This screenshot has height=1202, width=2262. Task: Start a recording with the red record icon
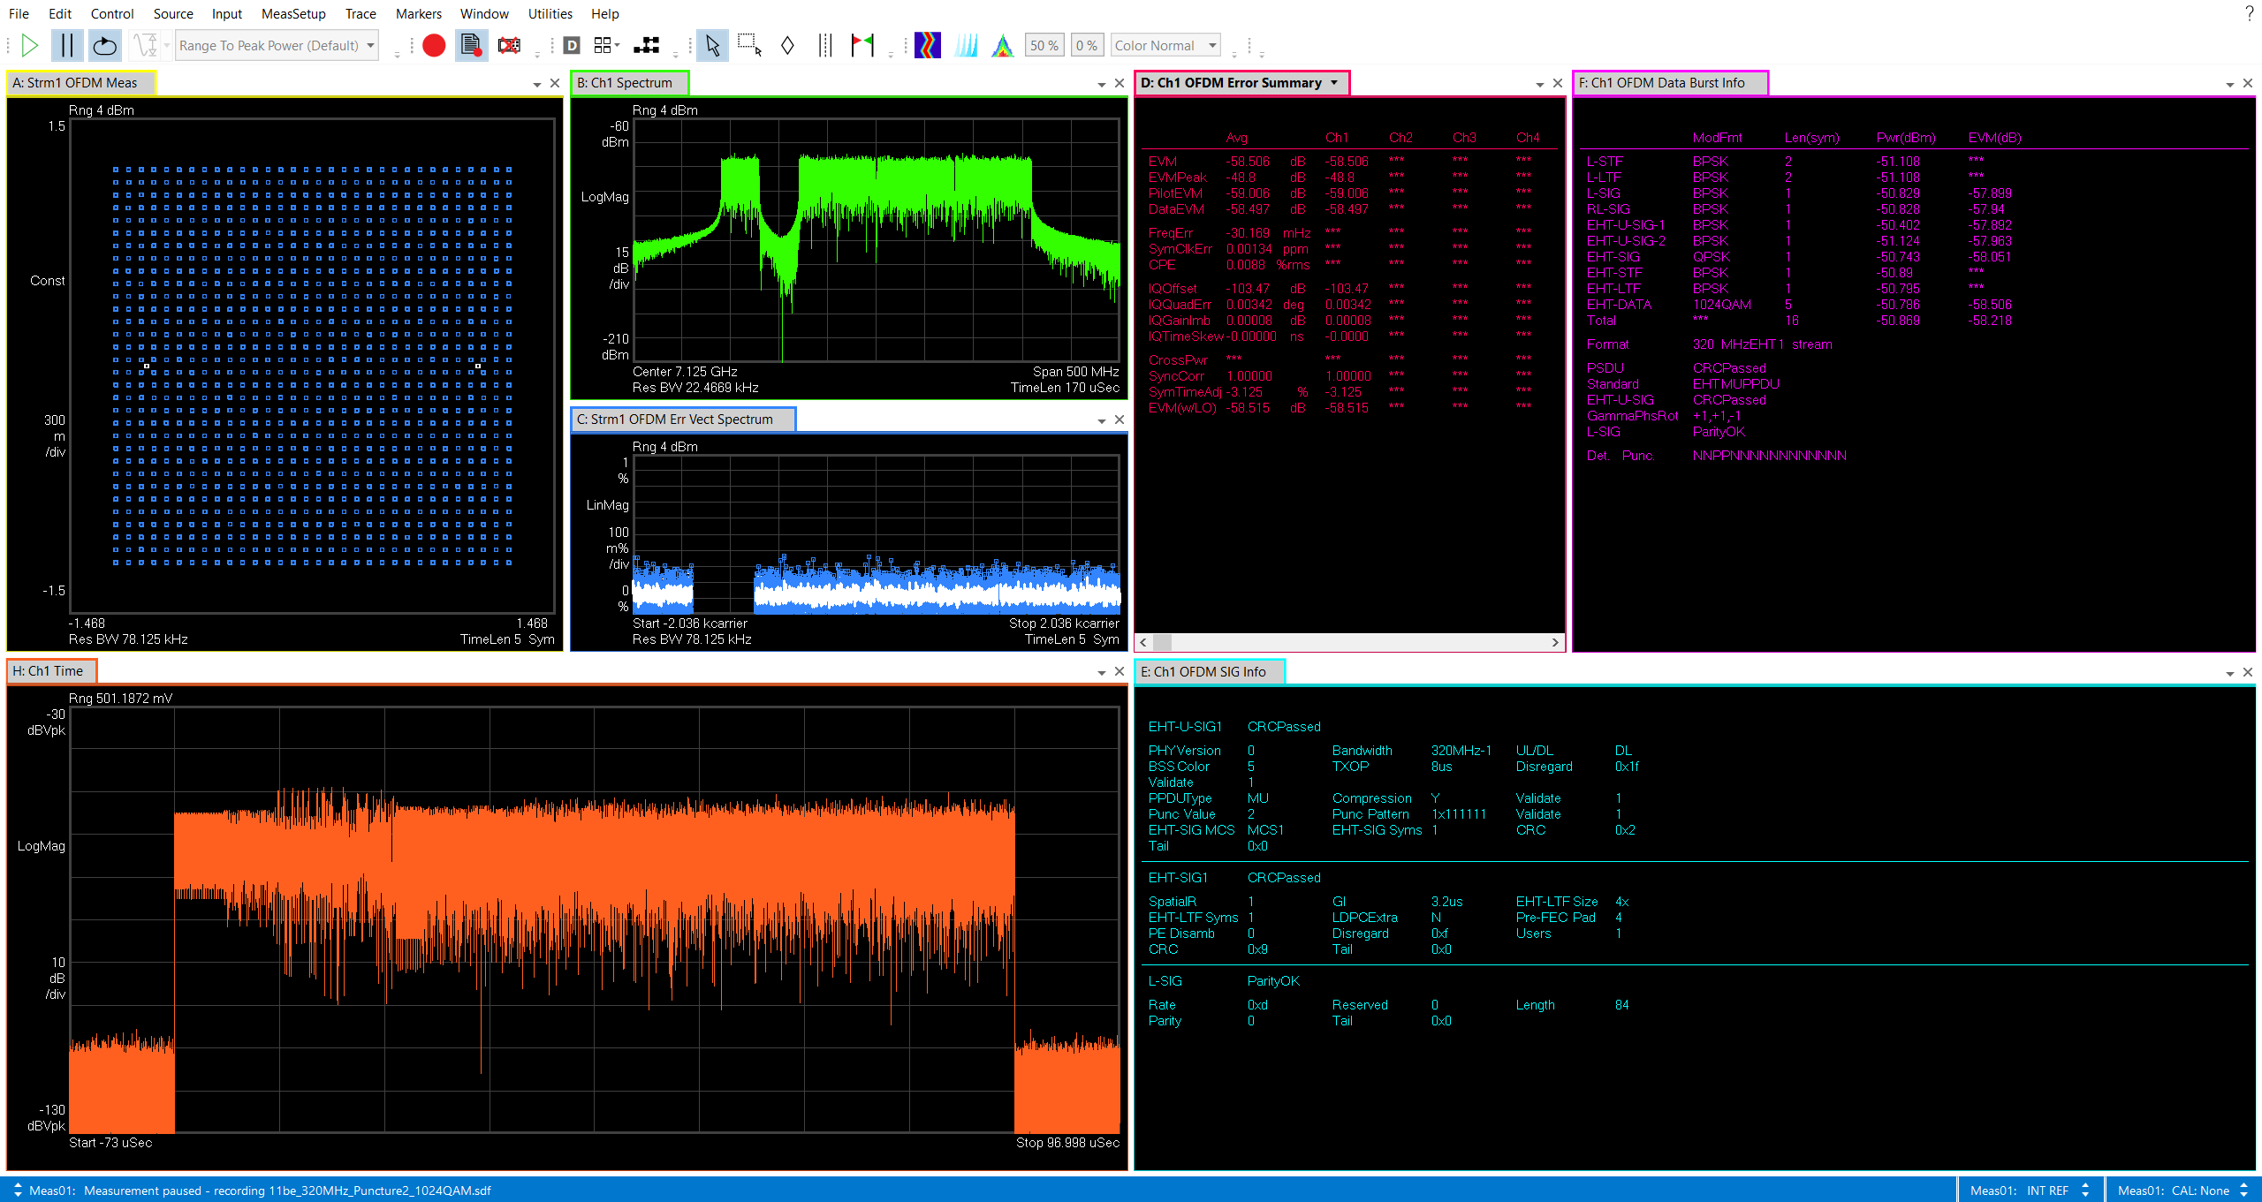tap(433, 45)
